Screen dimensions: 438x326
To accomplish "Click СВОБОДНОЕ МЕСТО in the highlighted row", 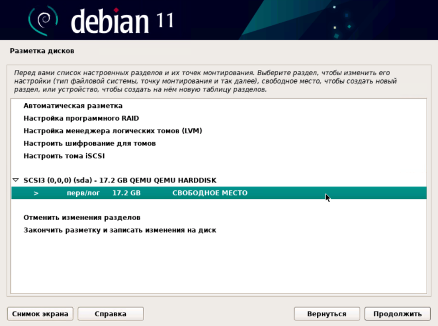I will (x=209, y=193).
